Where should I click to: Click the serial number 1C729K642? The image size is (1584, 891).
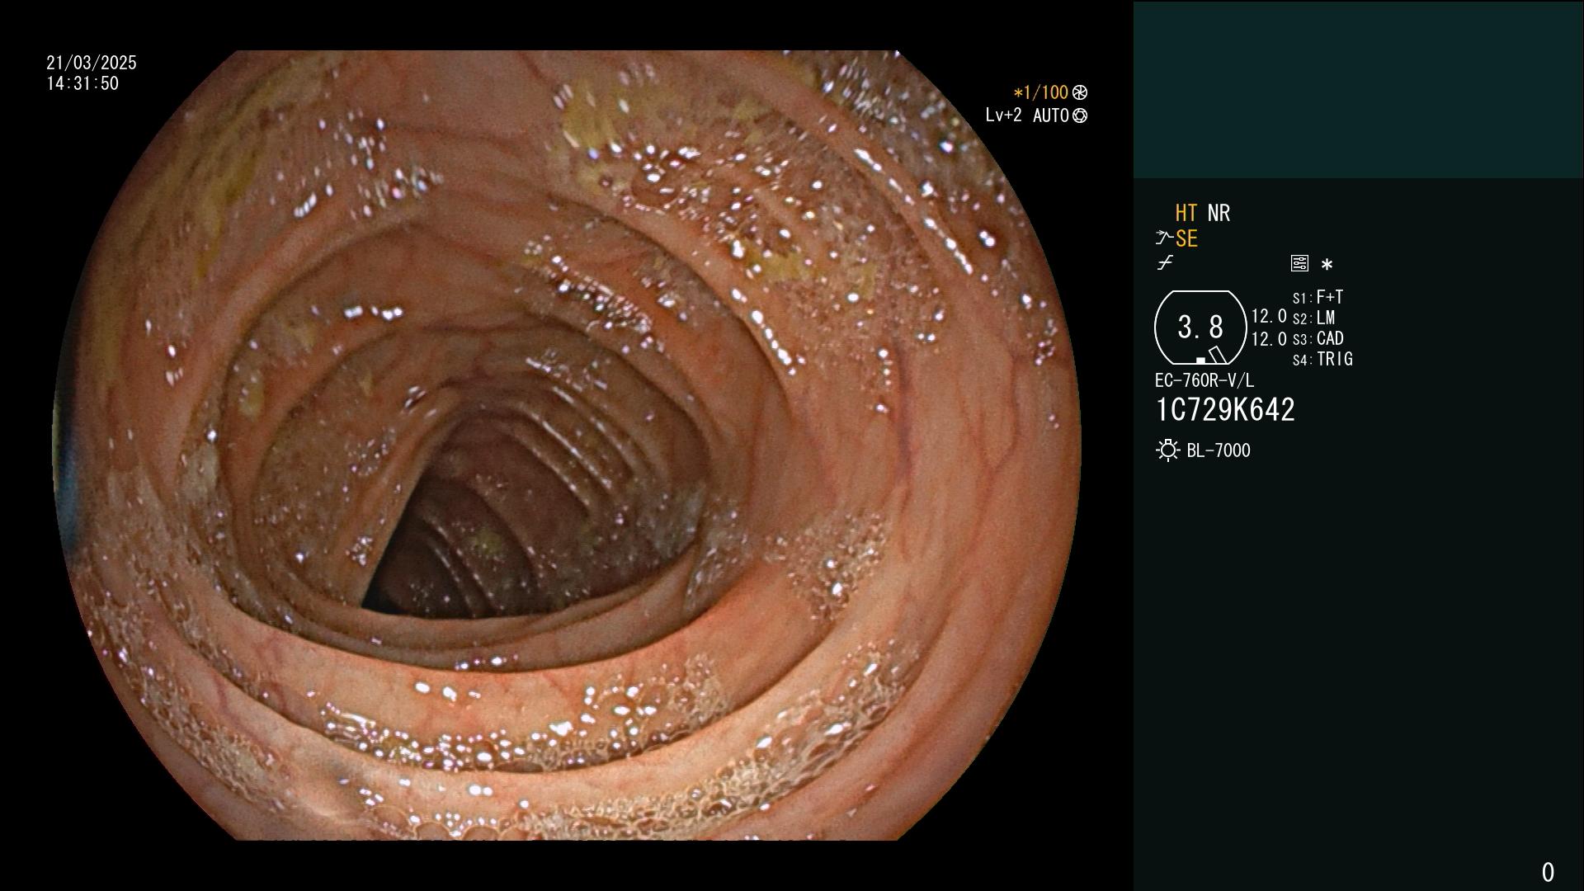1225,410
